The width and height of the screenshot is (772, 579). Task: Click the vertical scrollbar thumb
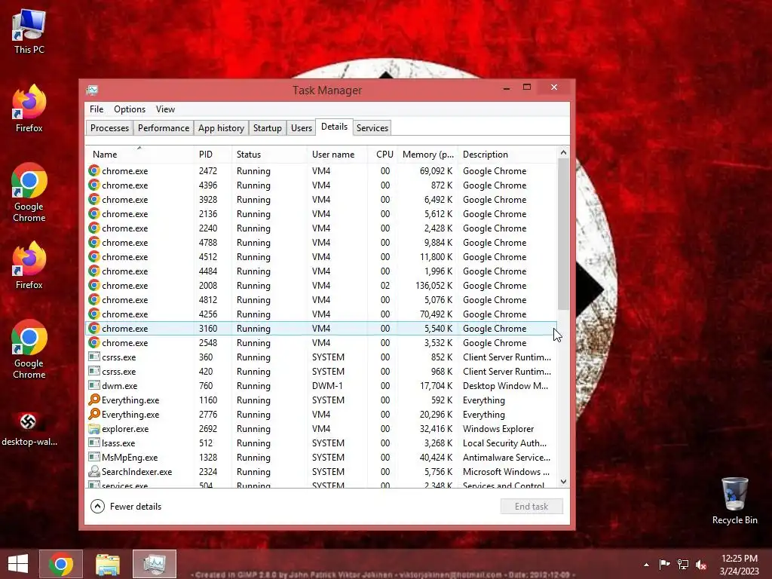pyautogui.click(x=563, y=234)
